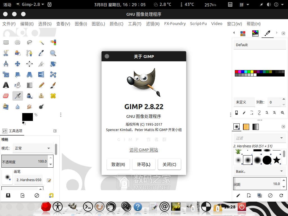Screen dimensions: 288x216
Task: Select the Smudge tool
Action: [29, 107]
